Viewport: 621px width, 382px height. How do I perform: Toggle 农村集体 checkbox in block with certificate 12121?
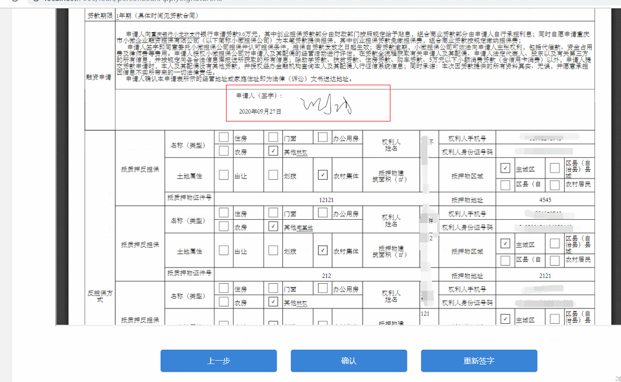(322, 175)
